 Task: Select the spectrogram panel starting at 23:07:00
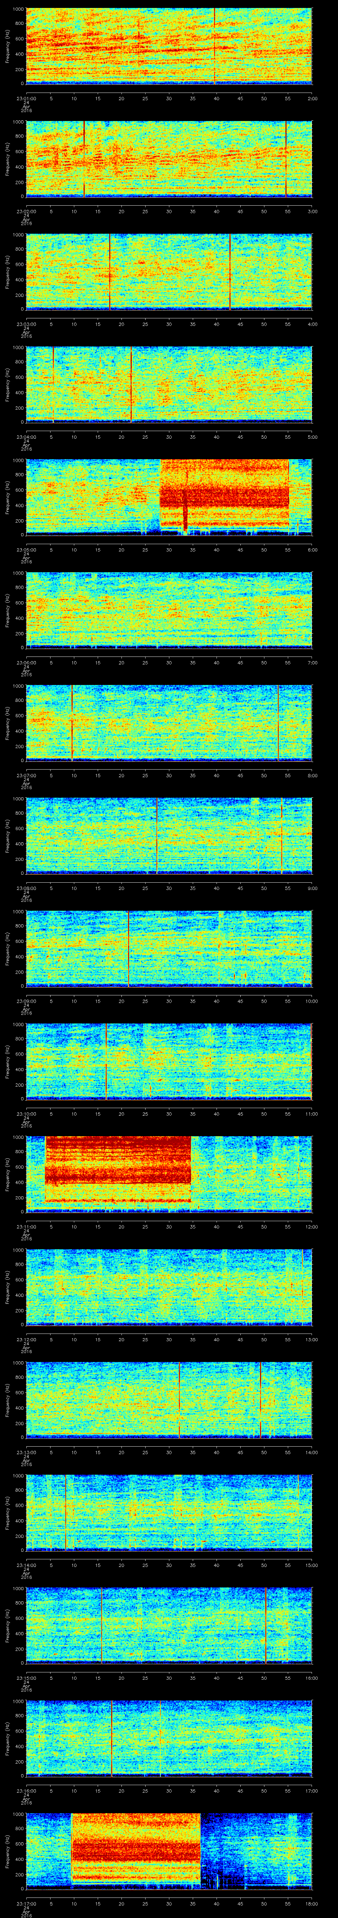[x=169, y=723]
